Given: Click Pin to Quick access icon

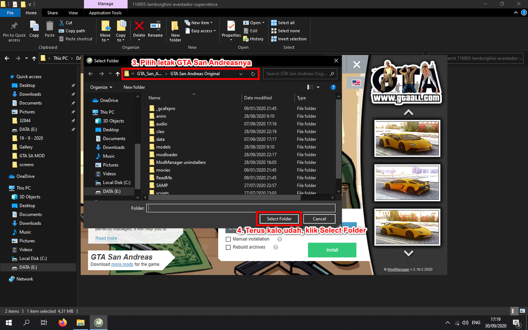Looking at the screenshot, I should (14, 26).
